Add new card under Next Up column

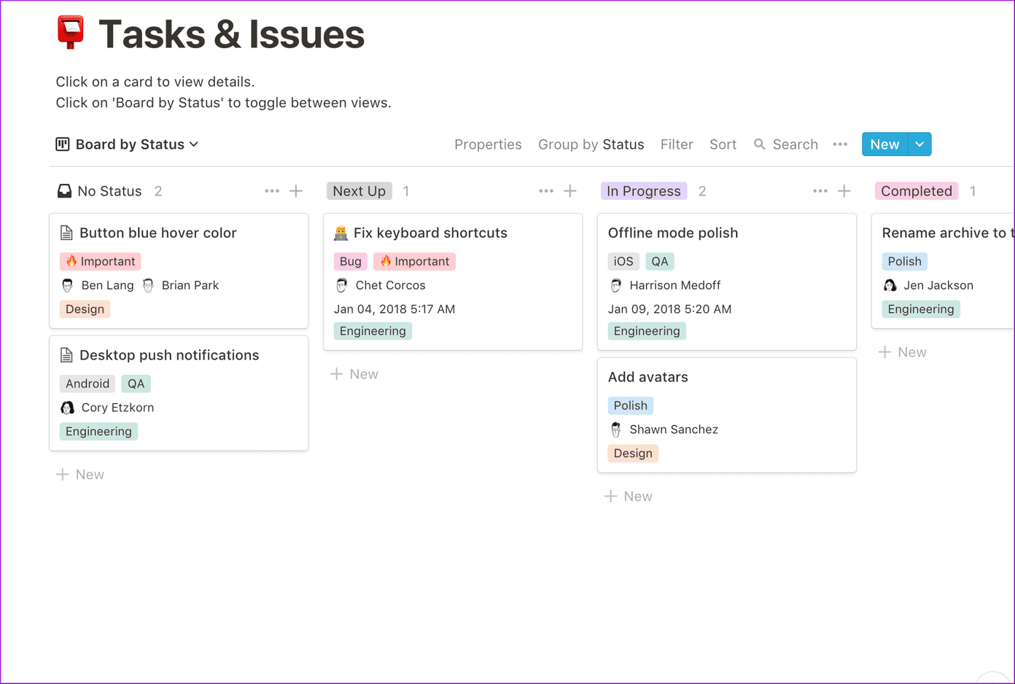coord(354,374)
